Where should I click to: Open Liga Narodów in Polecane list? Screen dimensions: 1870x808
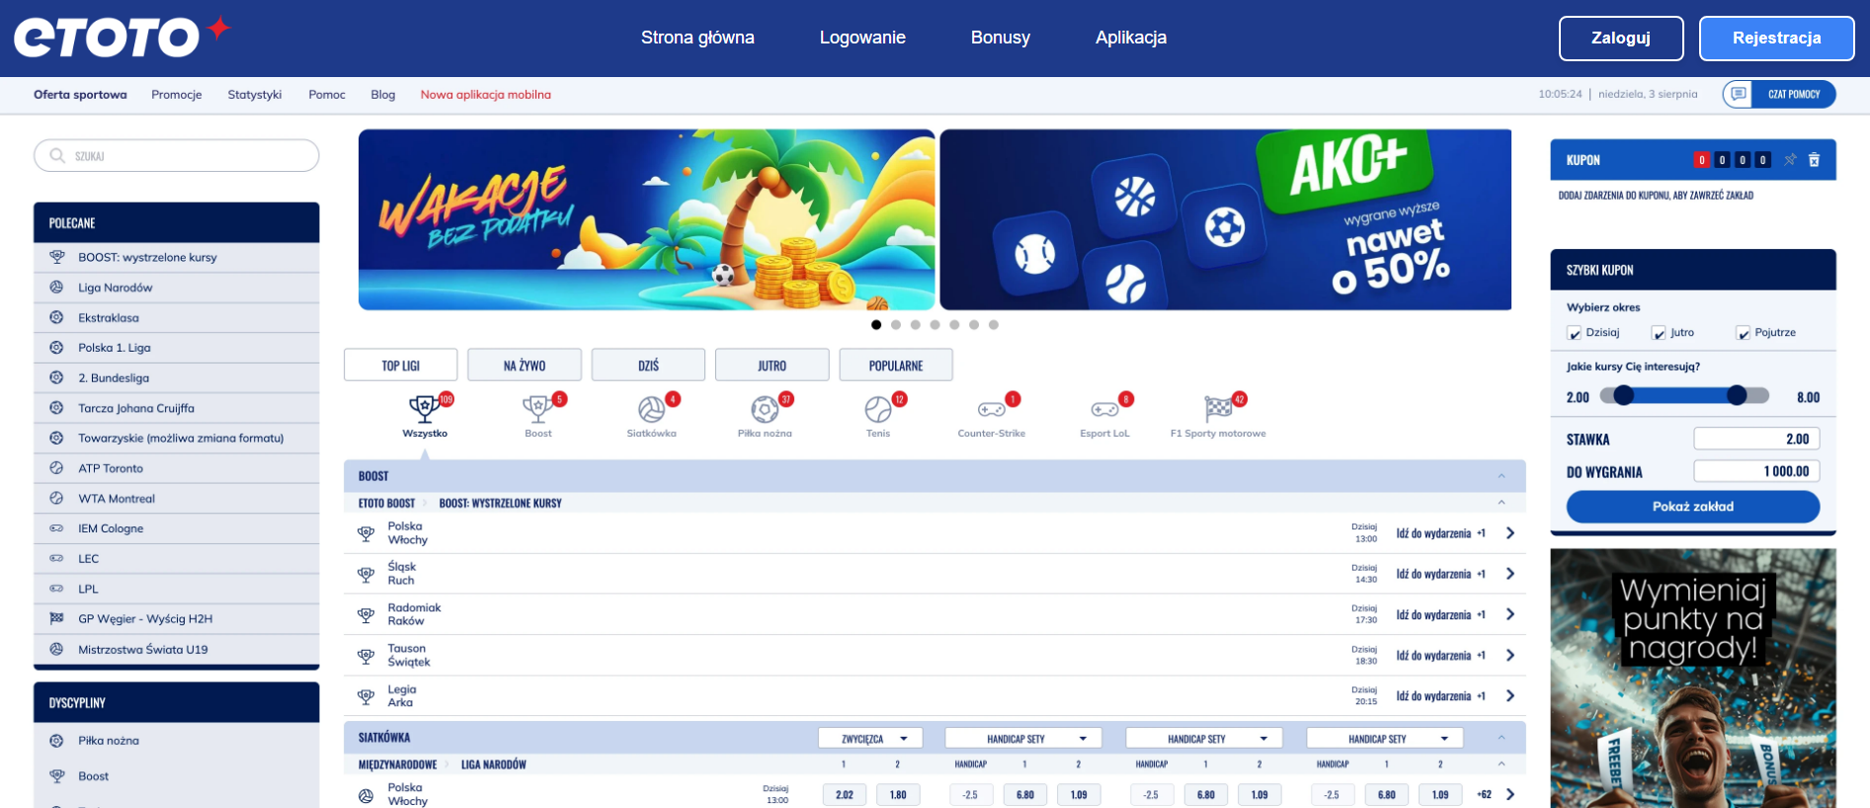click(176, 287)
